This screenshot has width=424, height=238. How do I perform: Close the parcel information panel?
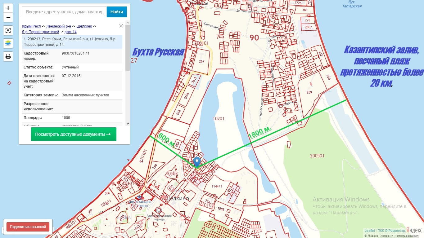pos(121,26)
